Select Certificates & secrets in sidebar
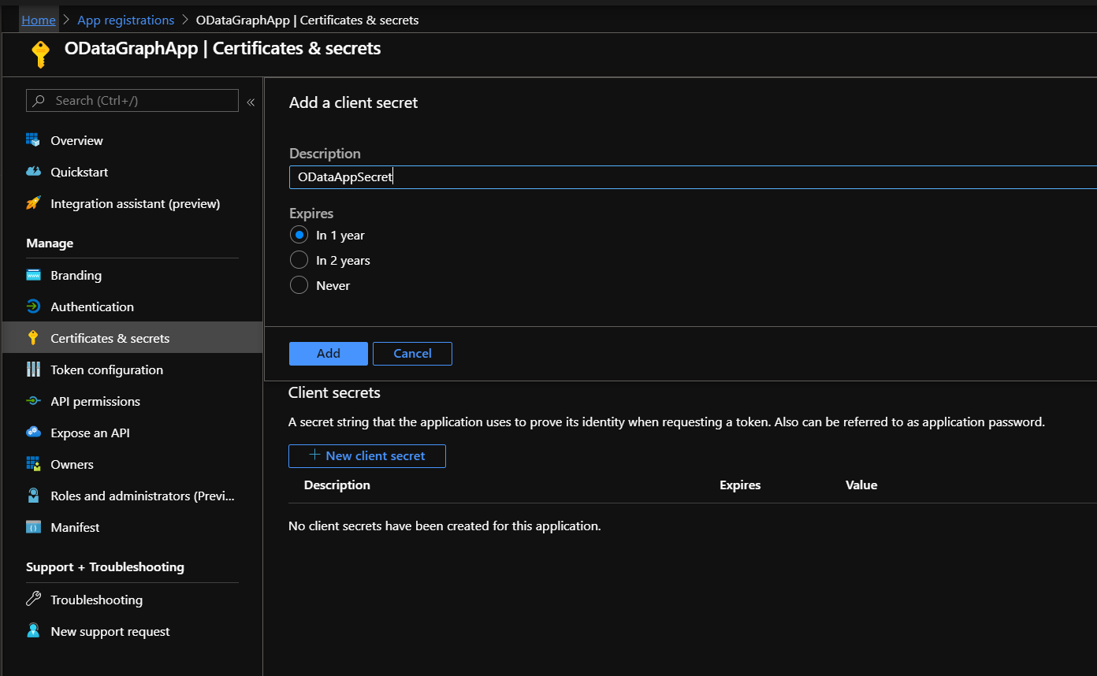1097x676 pixels. (132, 338)
